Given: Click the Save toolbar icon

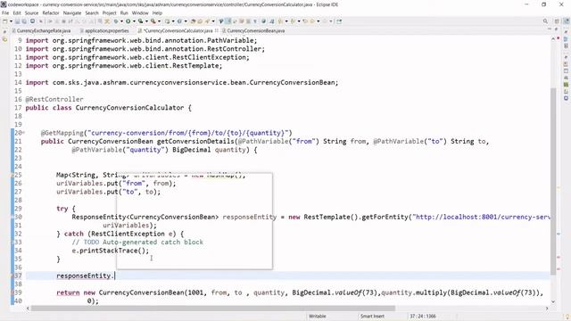Looking at the screenshot, I should tap(18, 21).
